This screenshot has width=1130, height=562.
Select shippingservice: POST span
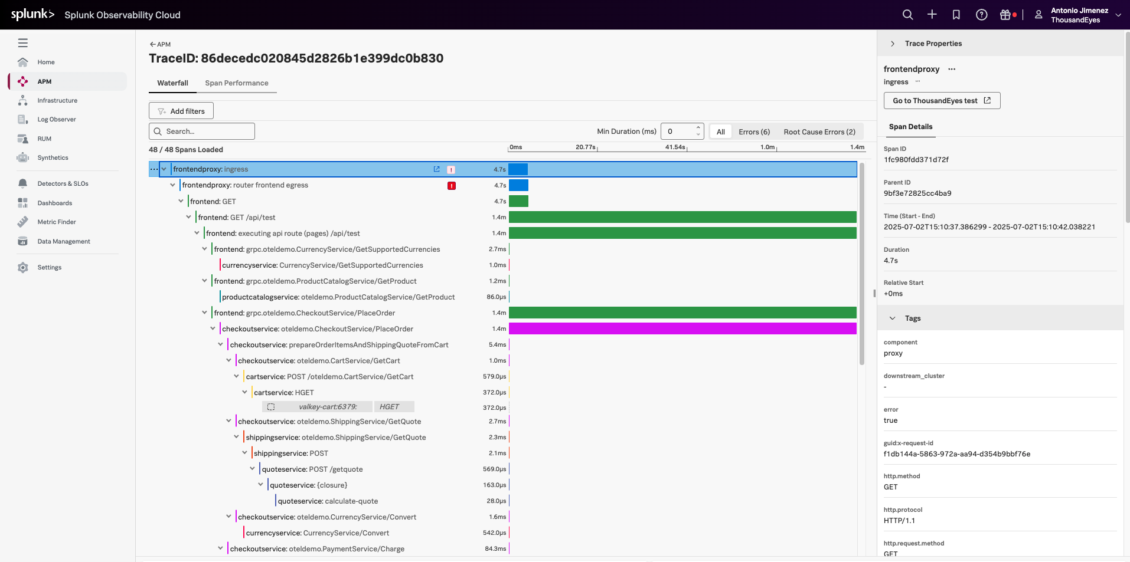(291, 453)
